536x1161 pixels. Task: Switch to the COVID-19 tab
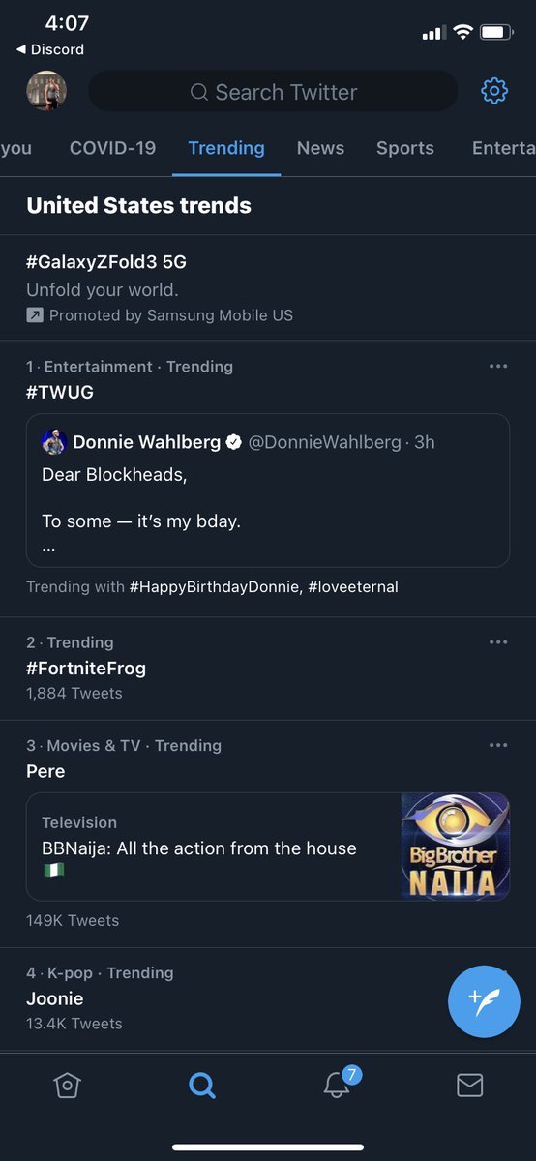tap(112, 148)
